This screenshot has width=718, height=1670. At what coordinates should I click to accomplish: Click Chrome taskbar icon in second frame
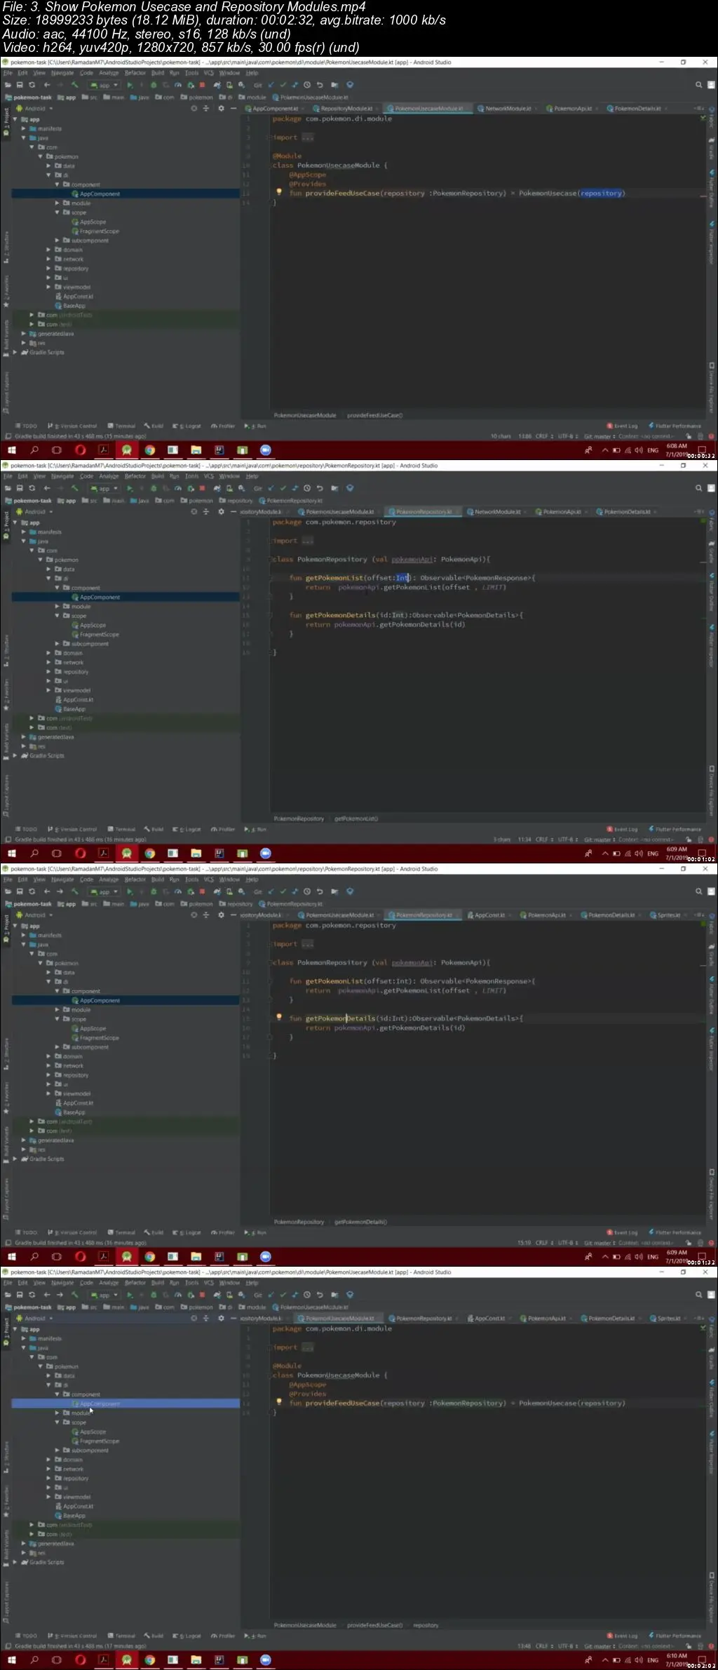pos(149,854)
